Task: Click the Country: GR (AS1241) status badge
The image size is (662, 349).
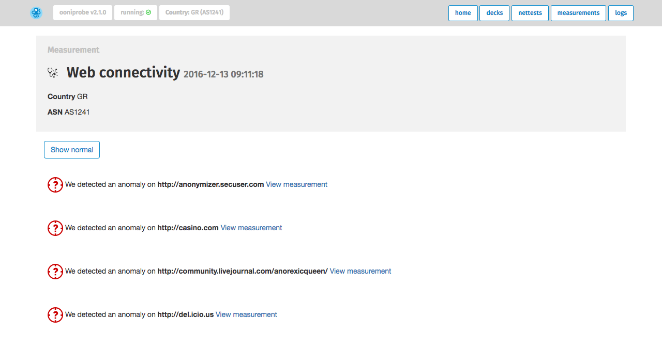Action: click(x=194, y=12)
